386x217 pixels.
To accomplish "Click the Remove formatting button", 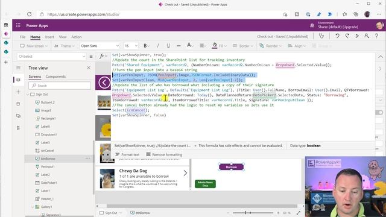I will 164,154.
